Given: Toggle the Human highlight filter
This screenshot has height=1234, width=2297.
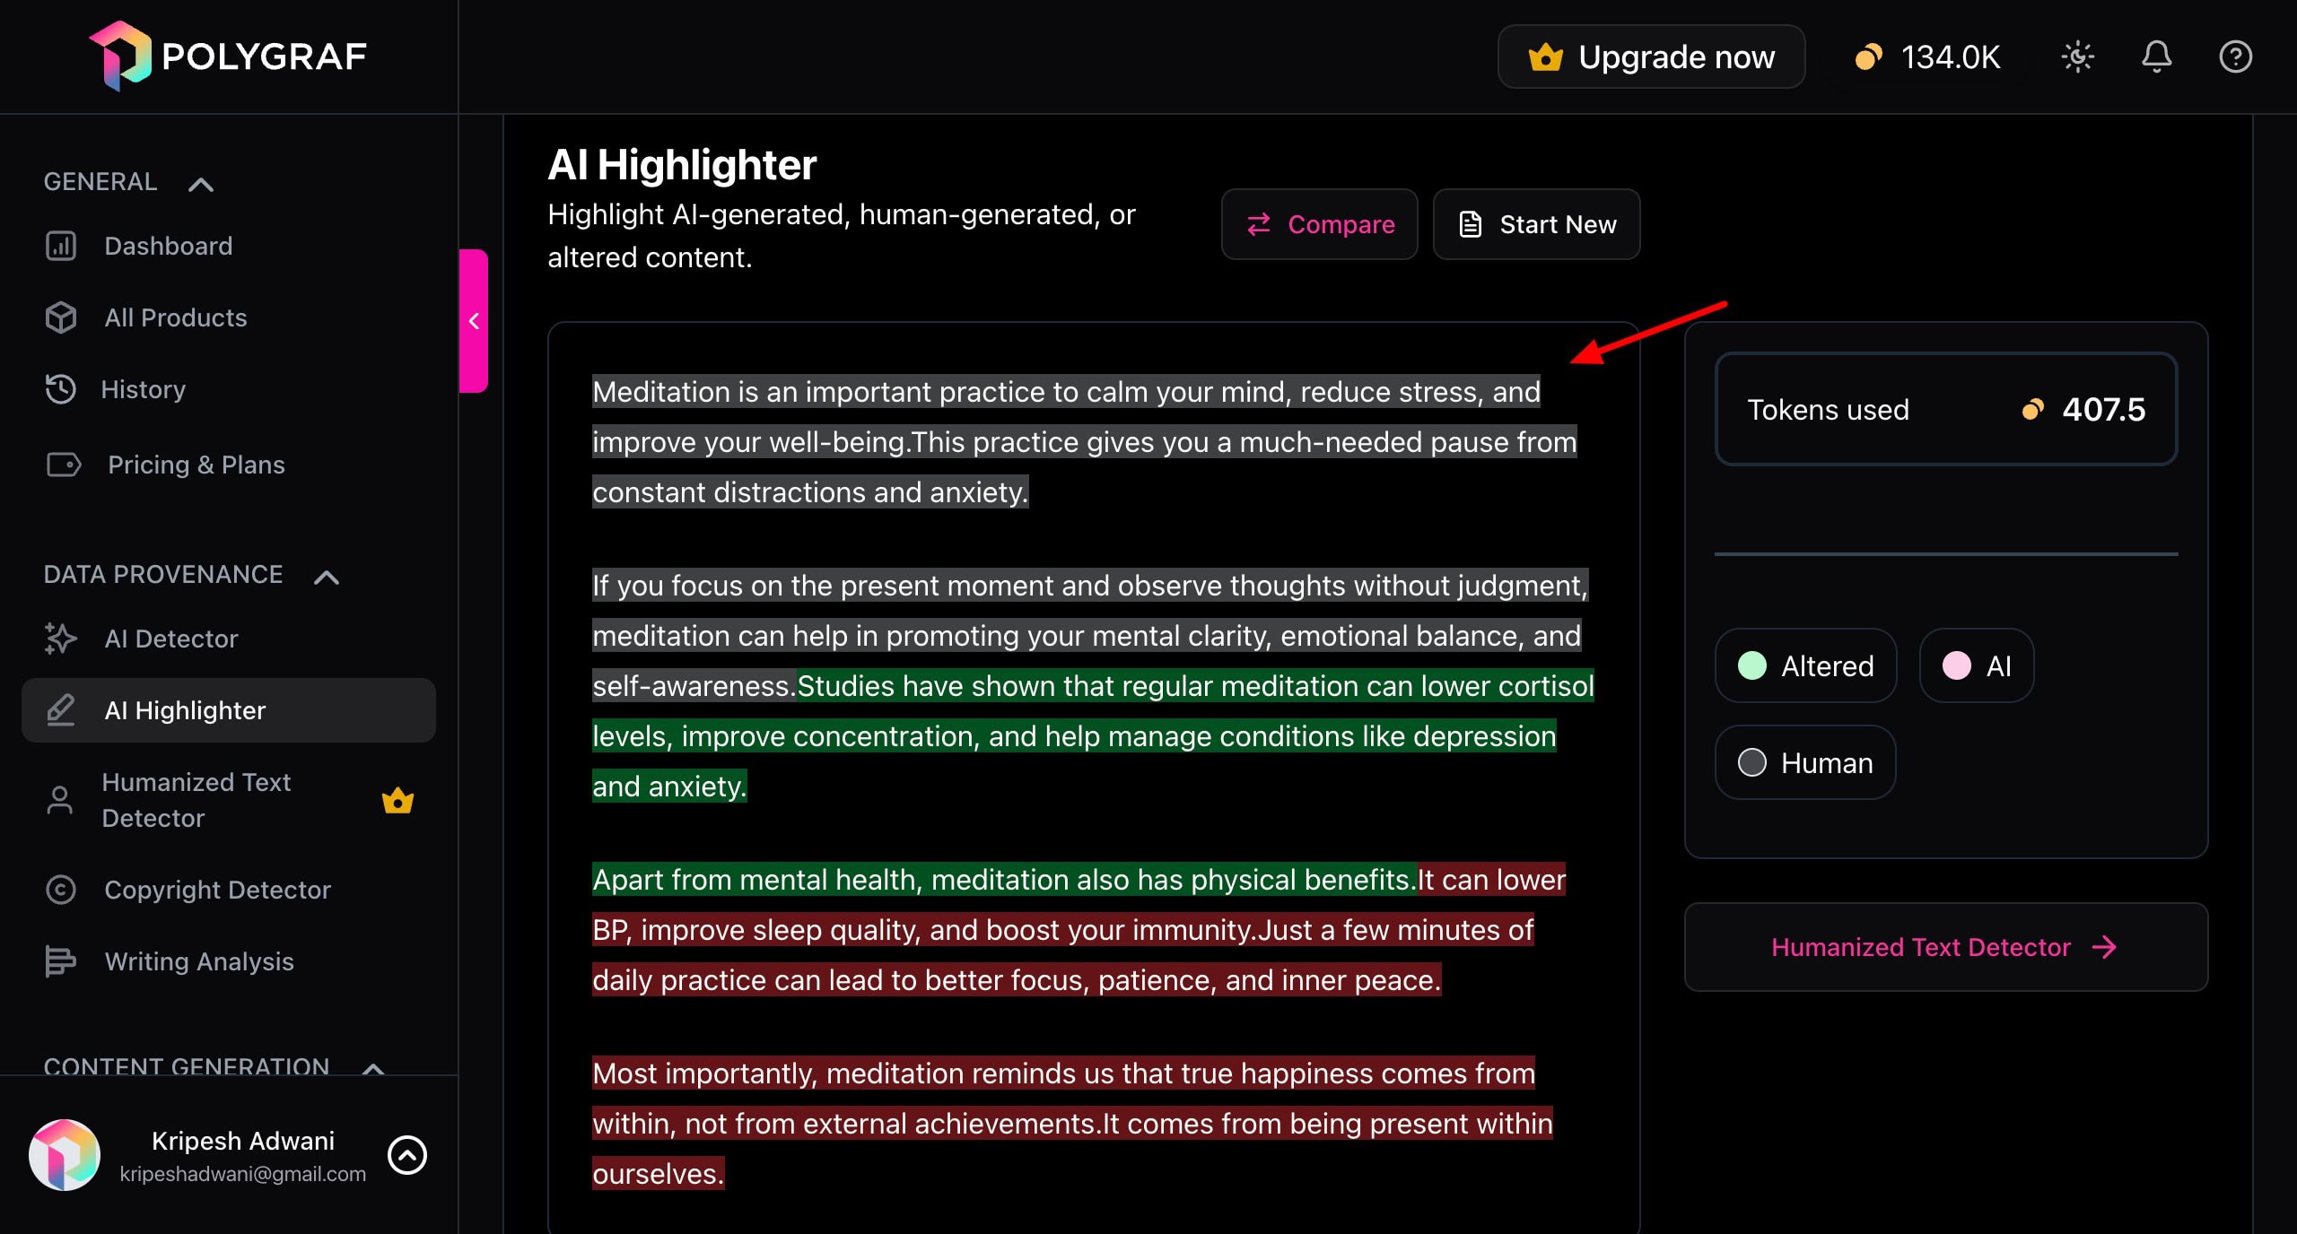Looking at the screenshot, I should click(x=1805, y=762).
